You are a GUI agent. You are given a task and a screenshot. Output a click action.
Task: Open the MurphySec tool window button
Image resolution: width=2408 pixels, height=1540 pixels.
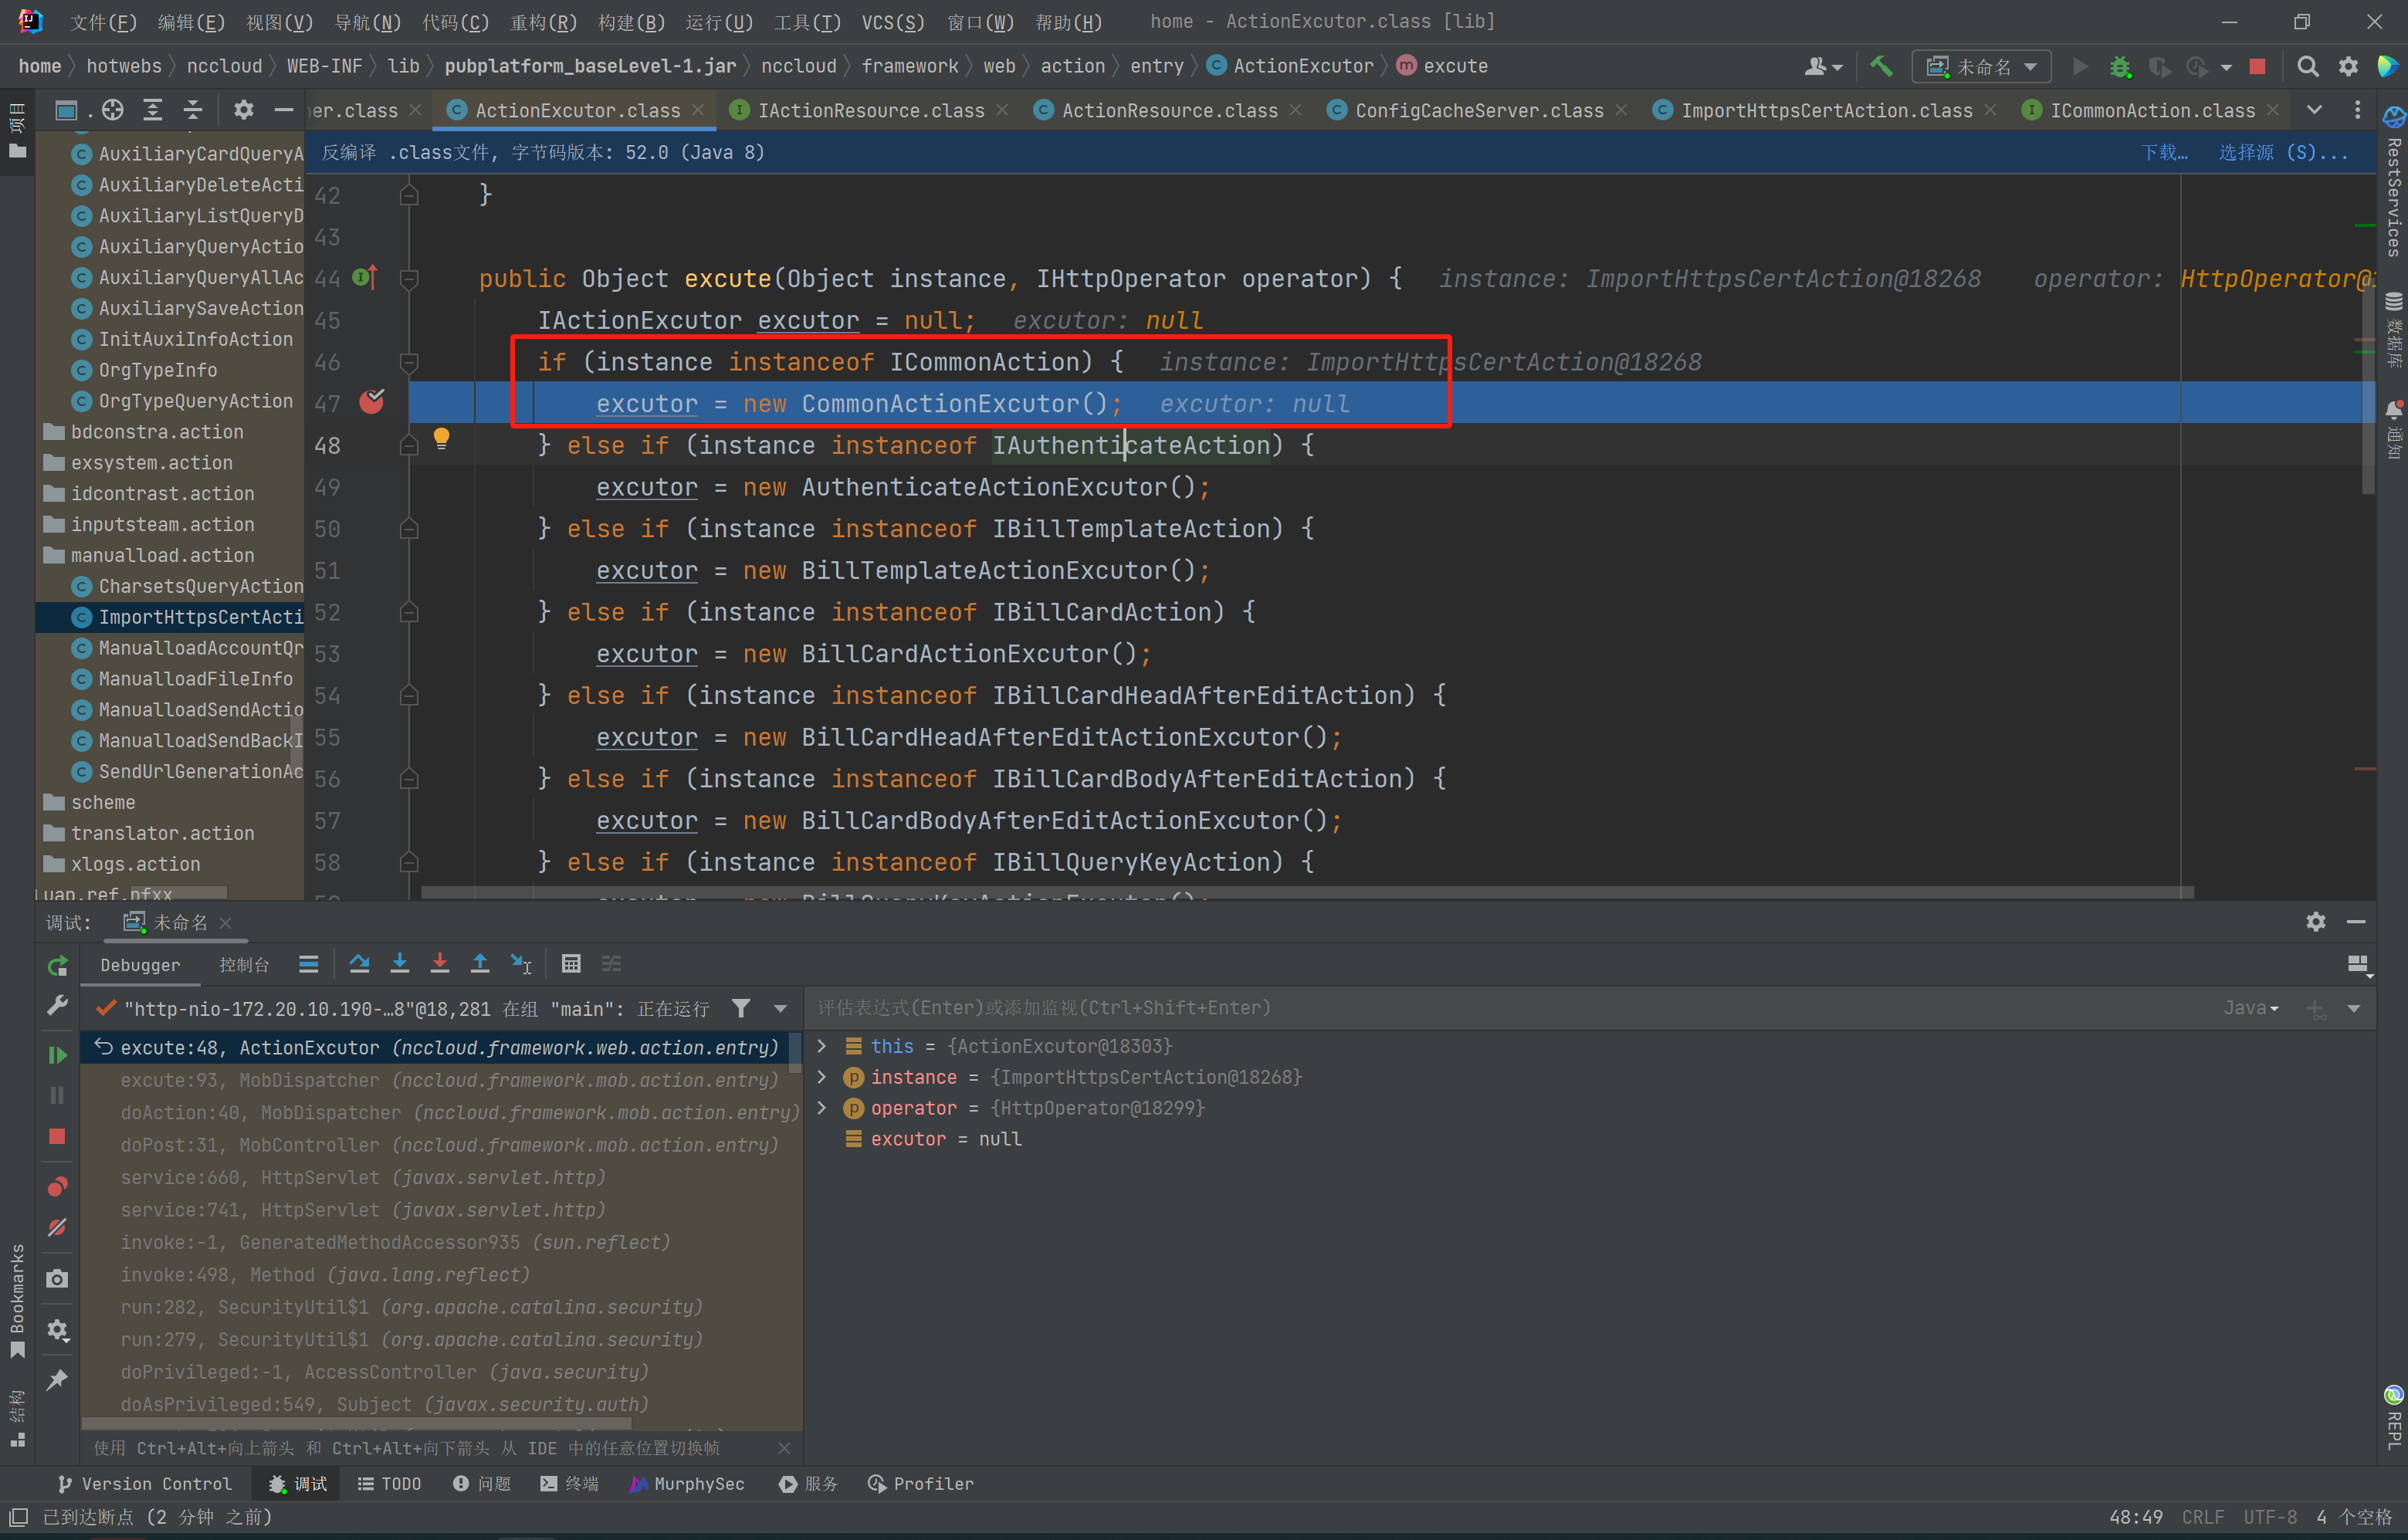[687, 1484]
